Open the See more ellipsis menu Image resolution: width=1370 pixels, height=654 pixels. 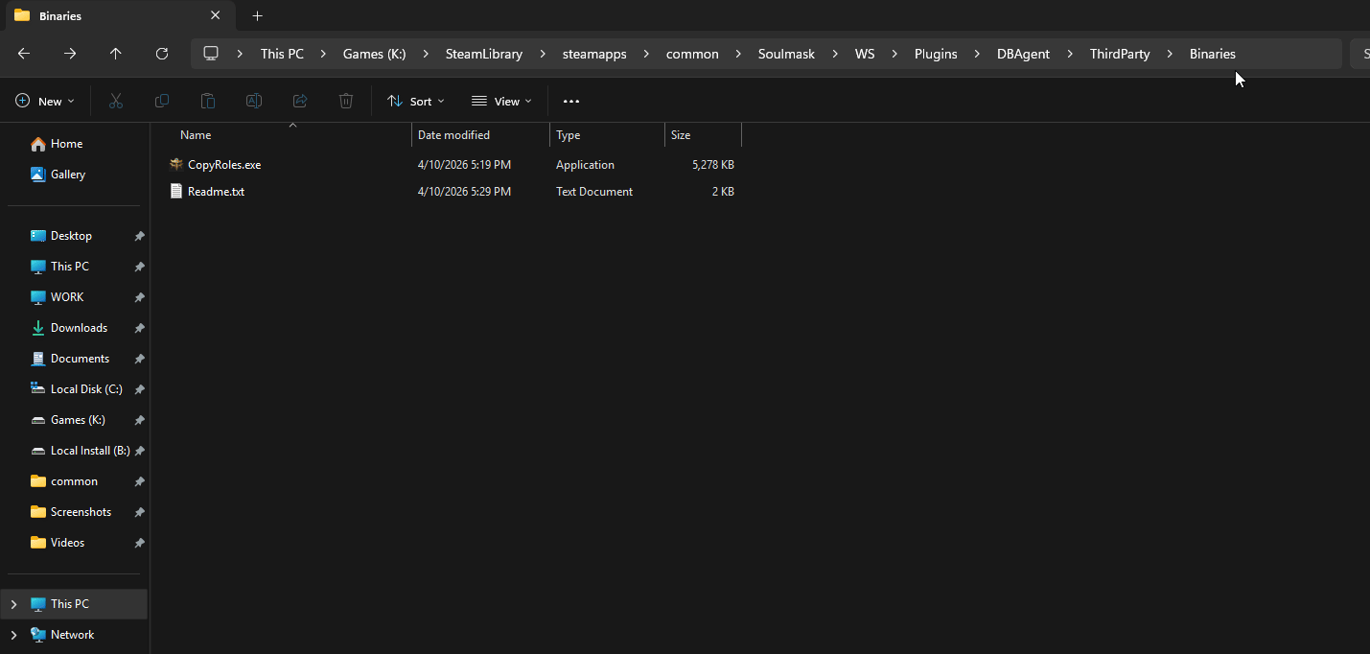coord(571,101)
